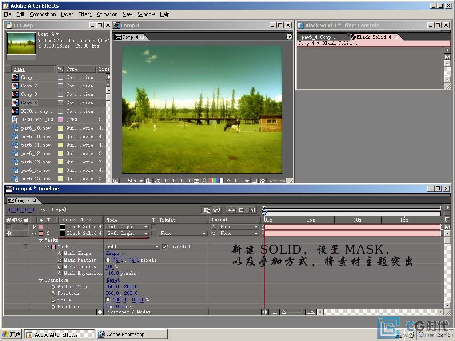
Task: Open layer 1 Soft Light mode dropdown
Action: point(127,227)
